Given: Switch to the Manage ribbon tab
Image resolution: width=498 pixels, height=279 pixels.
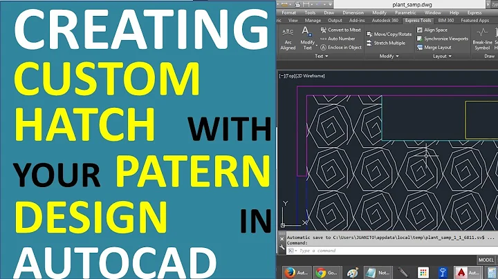Looking at the screenshot, I should pos(313,20).
